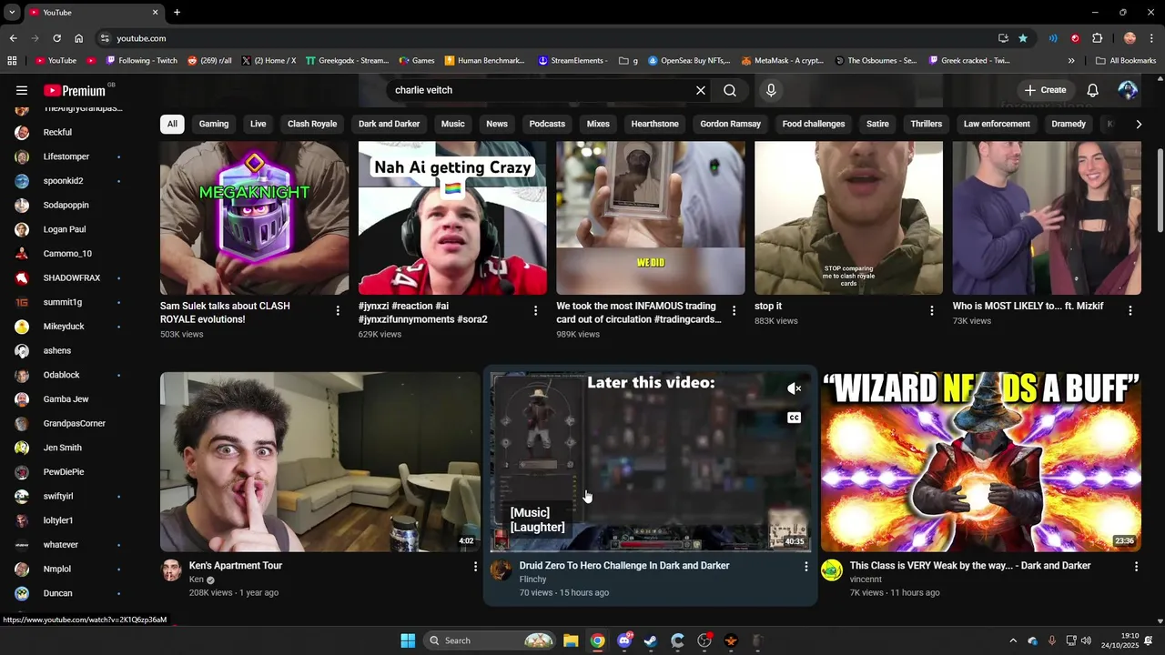Toggle captions on the preview video
Image resolution: width=1165 pixels, height=655 pixels.
pyautogui.click(x=795, y=418)
